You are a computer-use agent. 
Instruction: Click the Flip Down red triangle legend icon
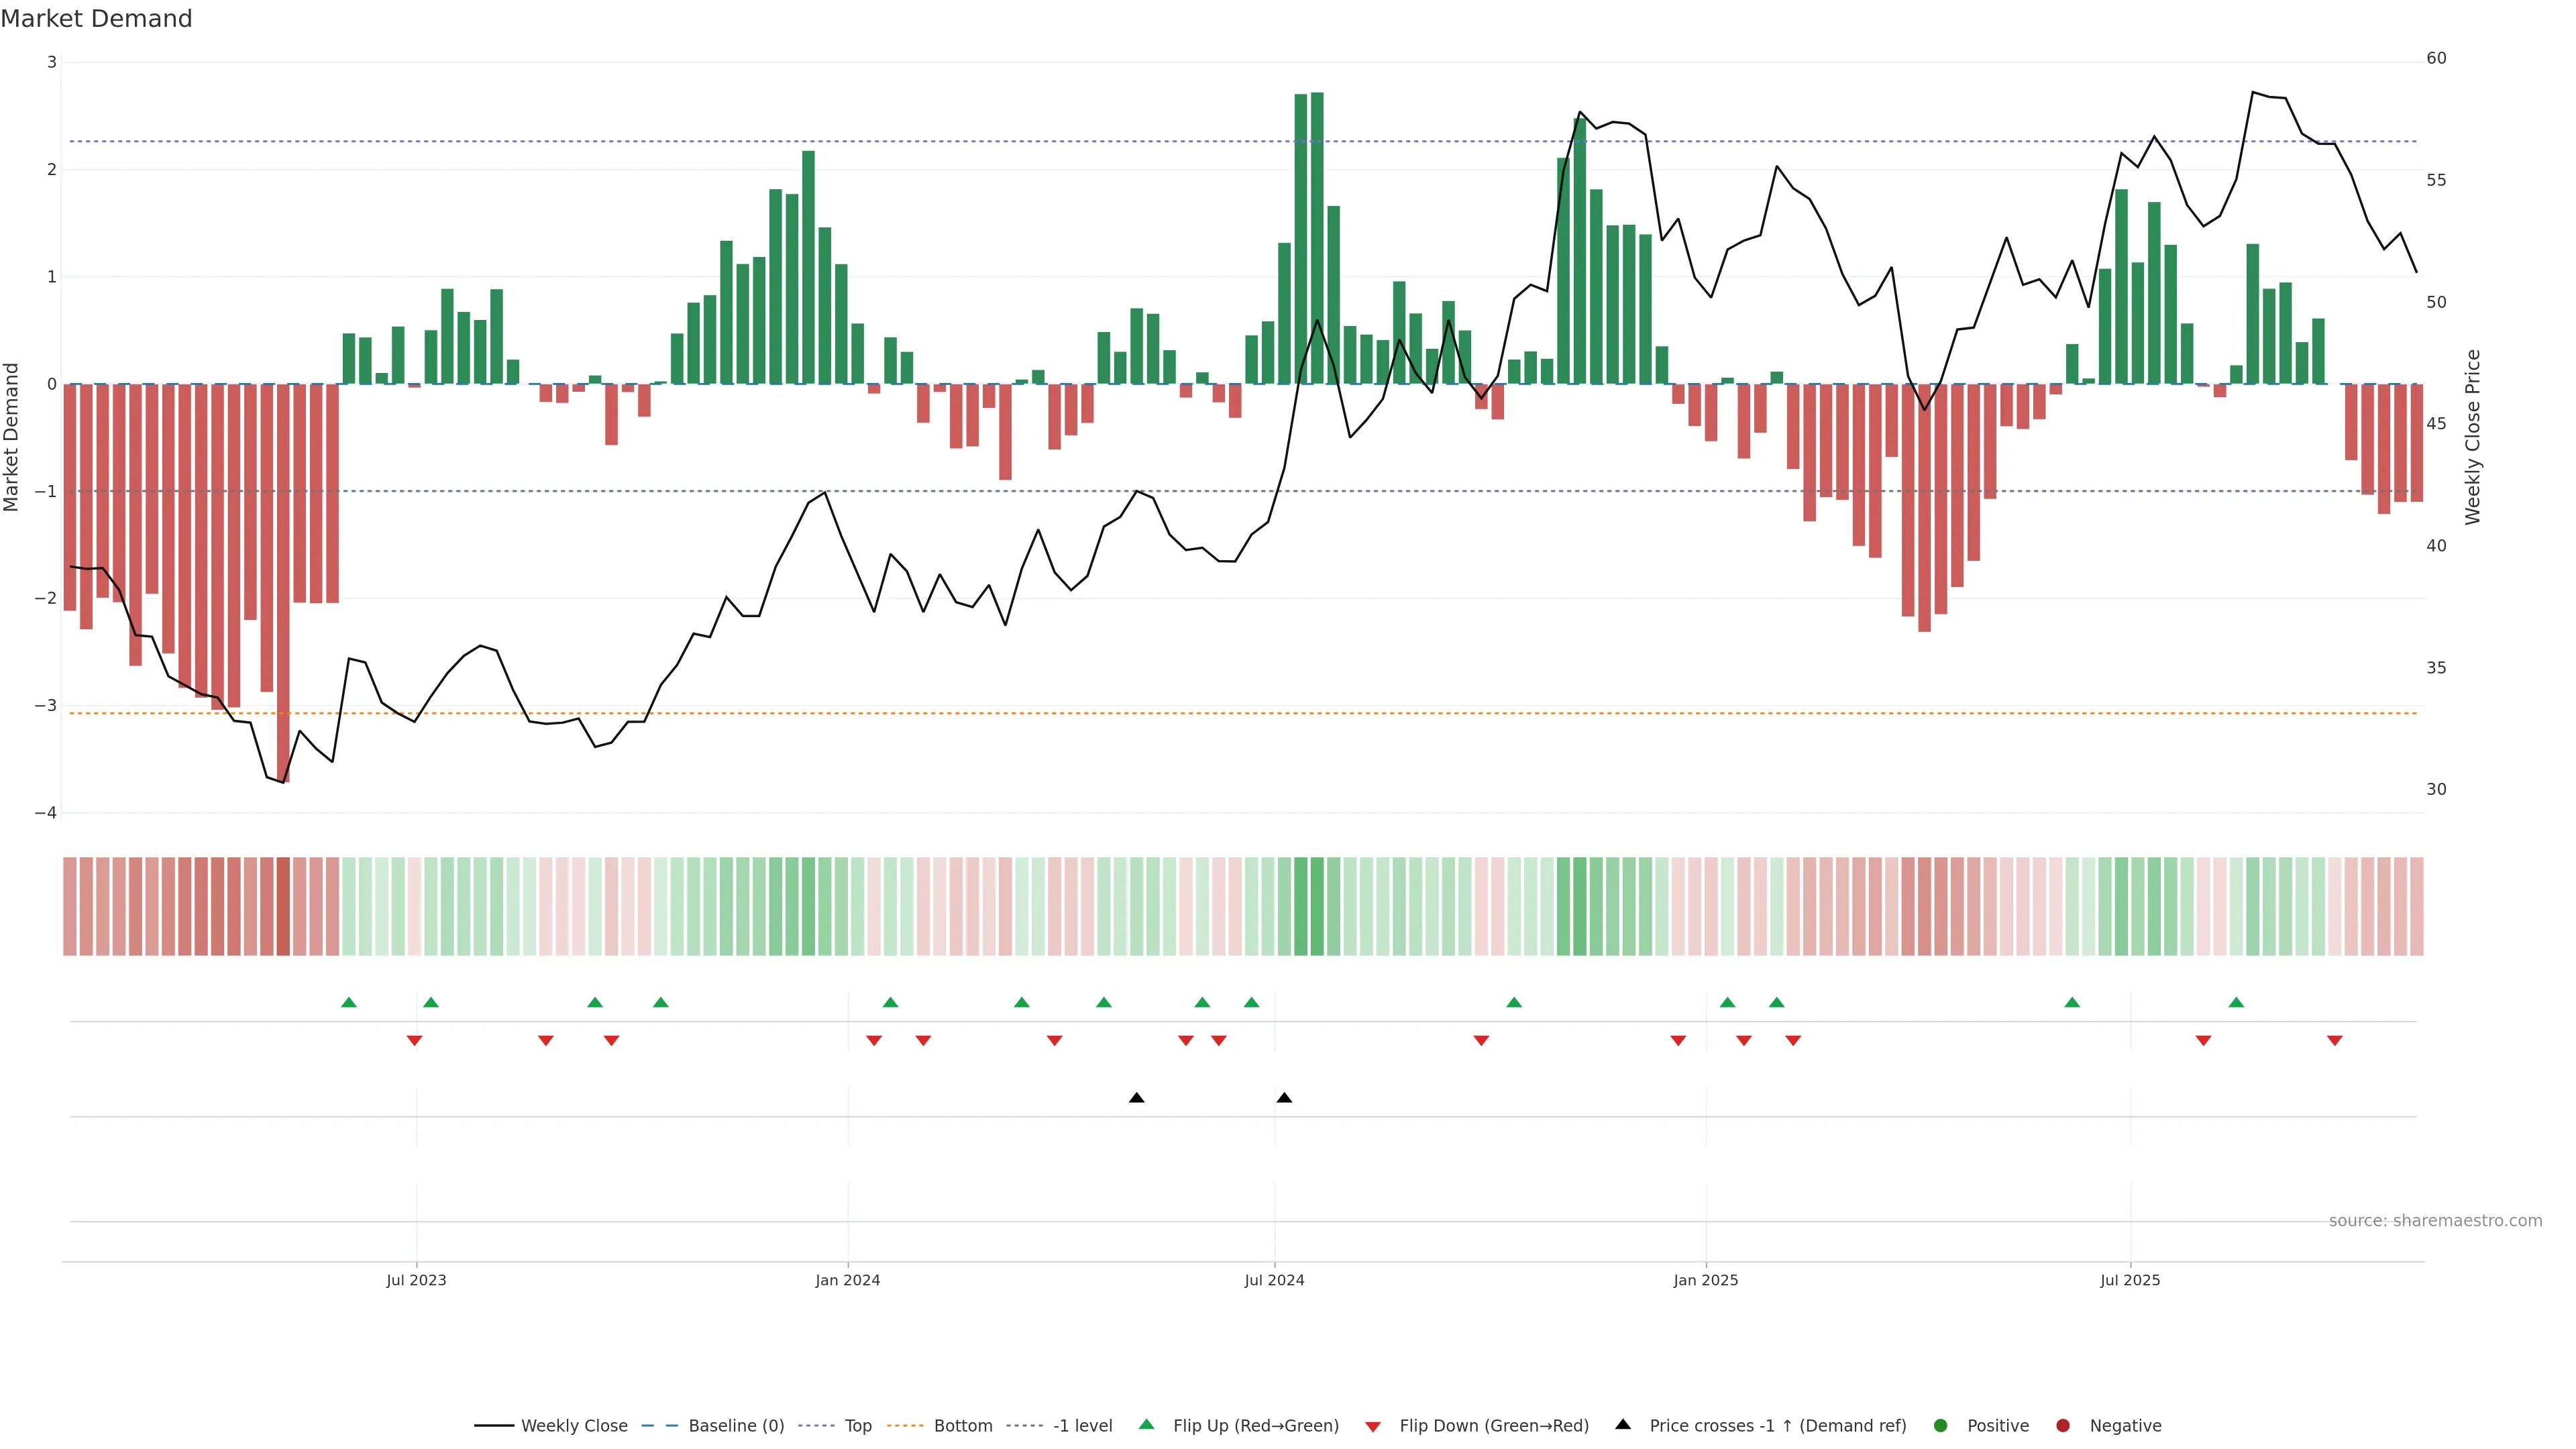pyautogui.click(x=1373, y=1427)
